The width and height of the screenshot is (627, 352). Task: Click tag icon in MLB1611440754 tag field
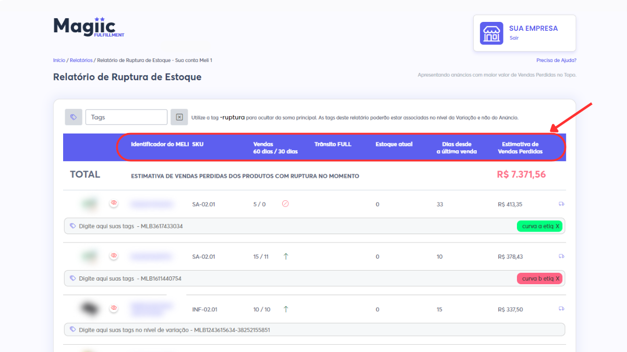click(73, 278)
